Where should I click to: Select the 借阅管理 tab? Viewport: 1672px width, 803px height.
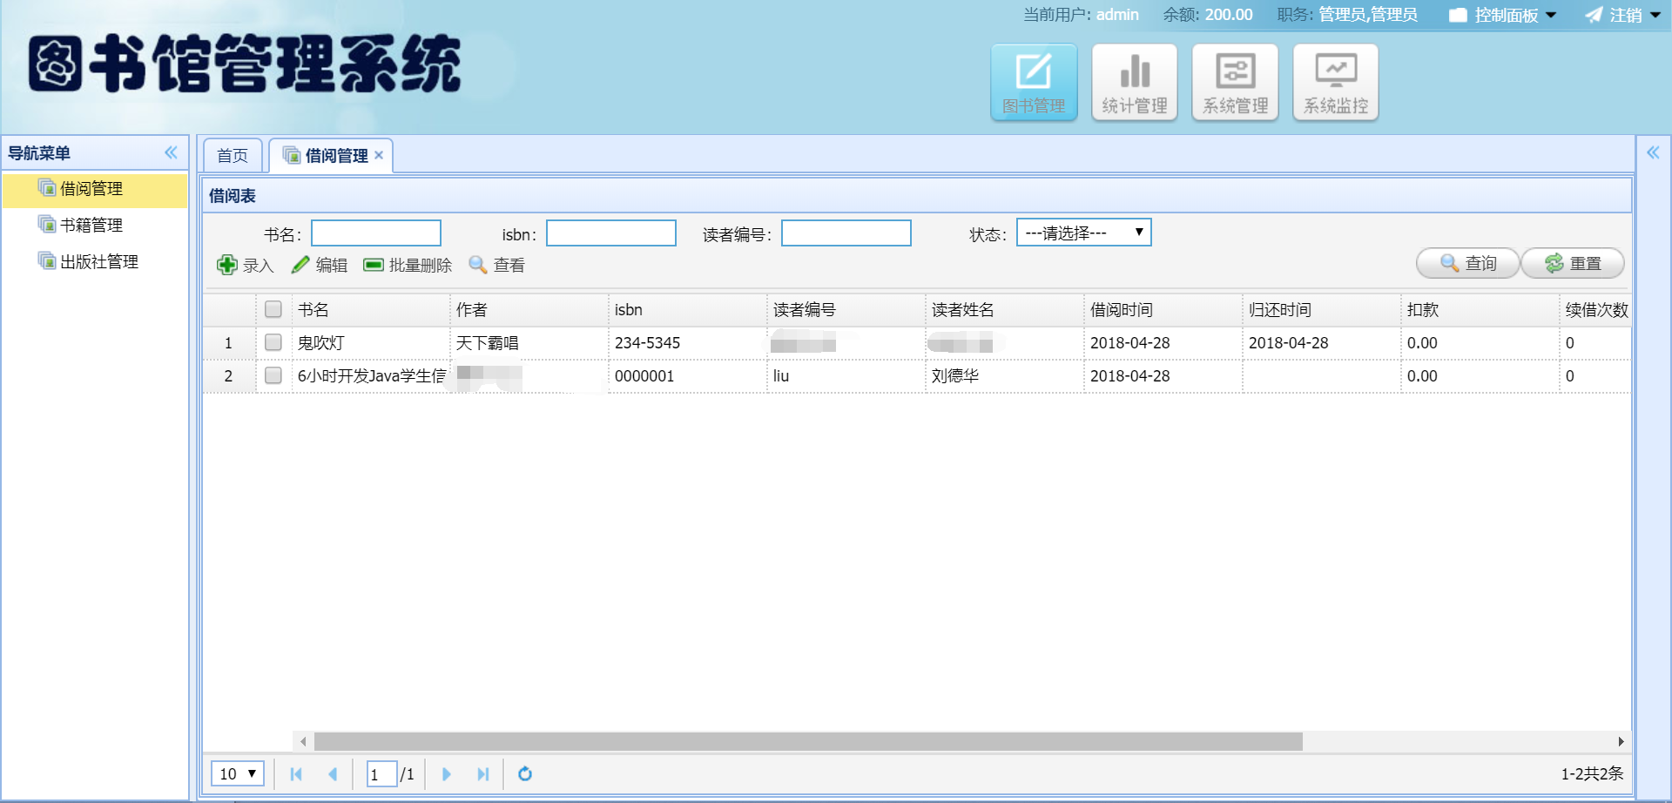[333, 156]
